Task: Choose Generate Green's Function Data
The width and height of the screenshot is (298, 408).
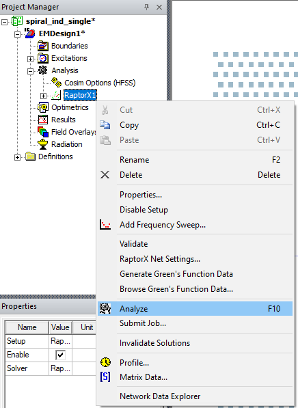Action: (x=195, y=274)
